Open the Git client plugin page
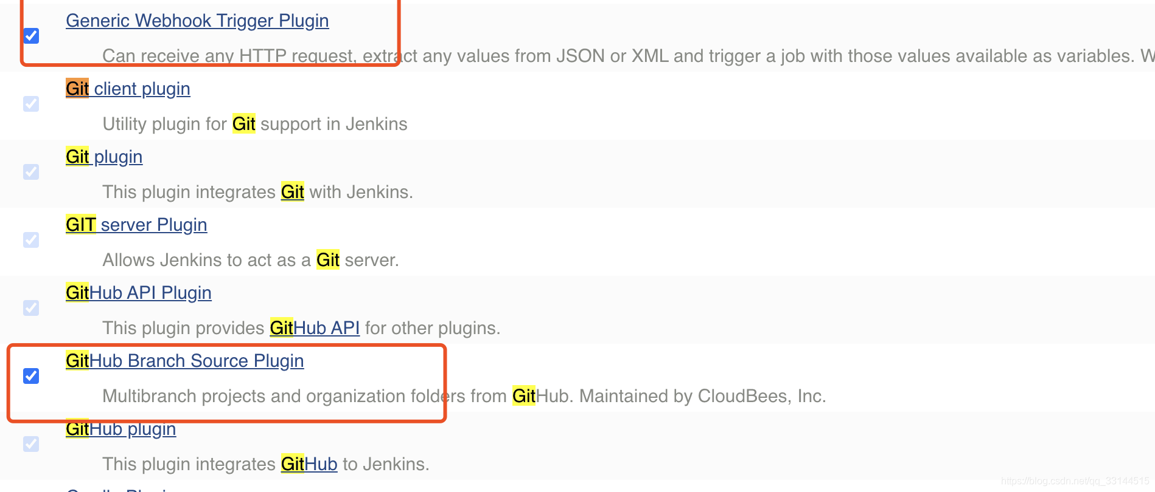The height and width of the screenshot is (492, 1155). [x=128, y=89]
